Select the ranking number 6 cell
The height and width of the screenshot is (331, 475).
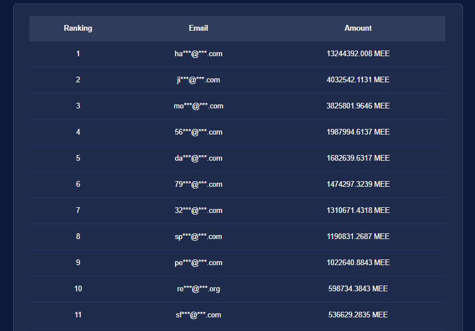[x=78, y=184]
